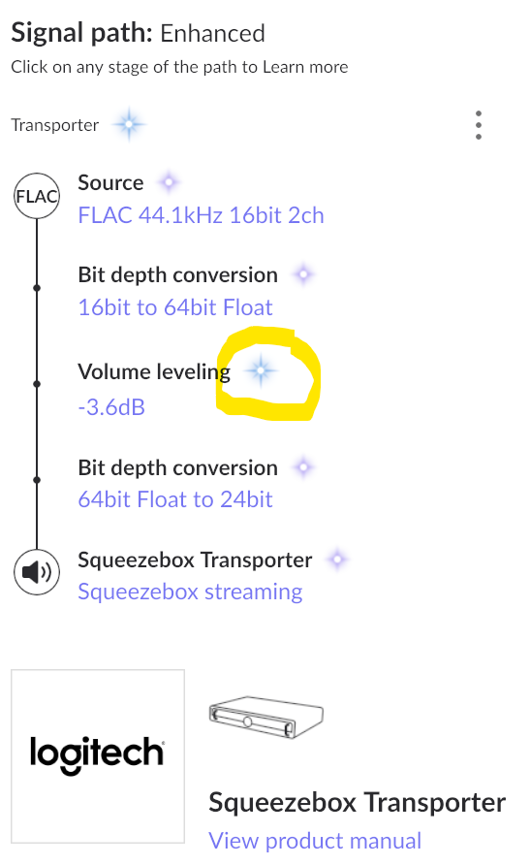The width and height of the screenshot is (530, 865).
Task: Select 64bit Float to 24bit stage
Action: pos(175,499)
